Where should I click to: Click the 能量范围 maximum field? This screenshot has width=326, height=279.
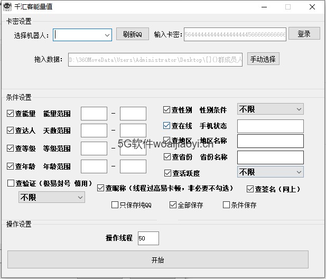[x=133, y=114]
